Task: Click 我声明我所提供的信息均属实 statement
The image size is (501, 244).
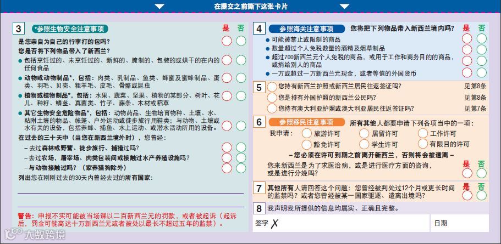Action: point(333,209)
